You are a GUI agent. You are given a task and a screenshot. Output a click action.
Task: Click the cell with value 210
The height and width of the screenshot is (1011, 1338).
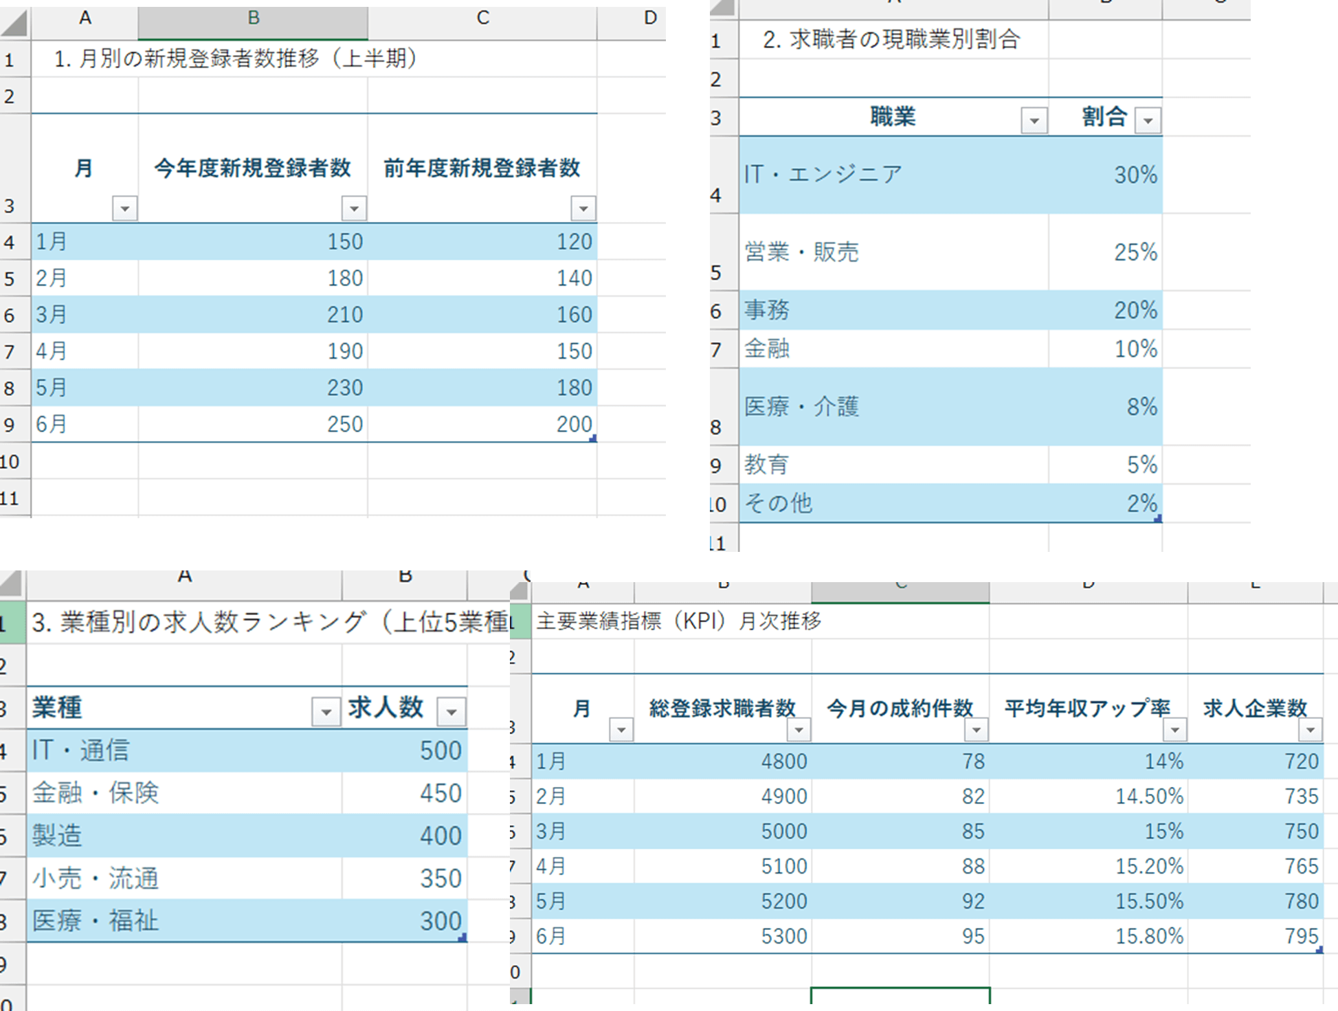[253, 315]
